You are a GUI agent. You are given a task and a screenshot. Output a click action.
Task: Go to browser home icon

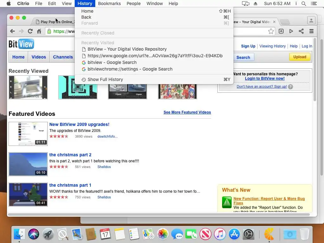coord(39,31)
